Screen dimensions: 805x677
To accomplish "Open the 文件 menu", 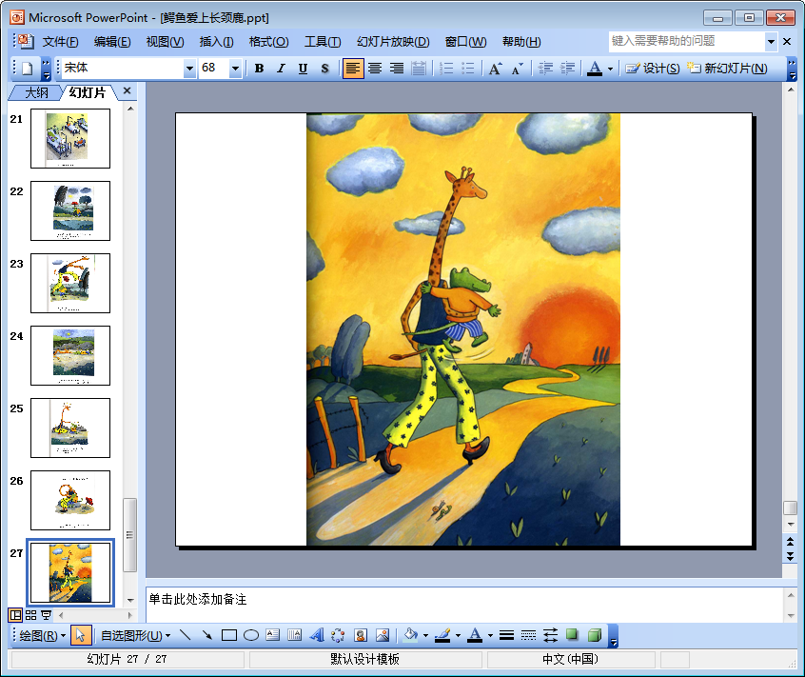I will click(60, 42).
